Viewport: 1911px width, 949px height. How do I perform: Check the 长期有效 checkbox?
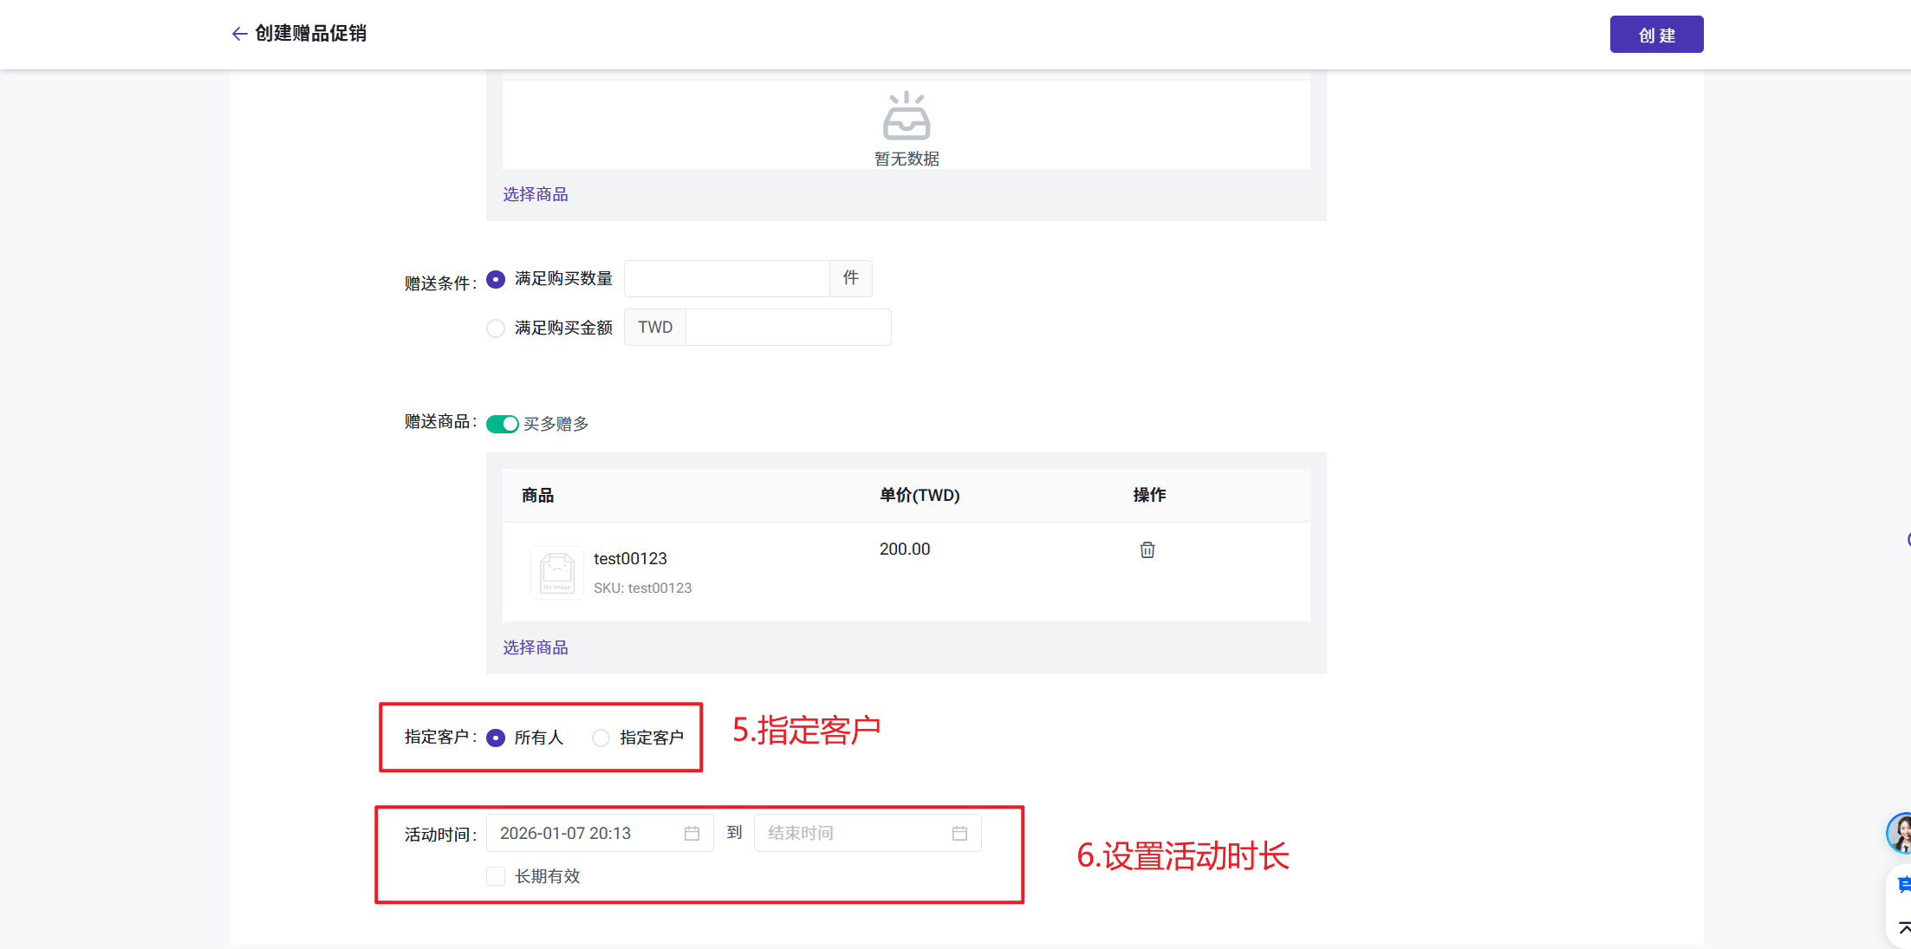coord(496,876)
